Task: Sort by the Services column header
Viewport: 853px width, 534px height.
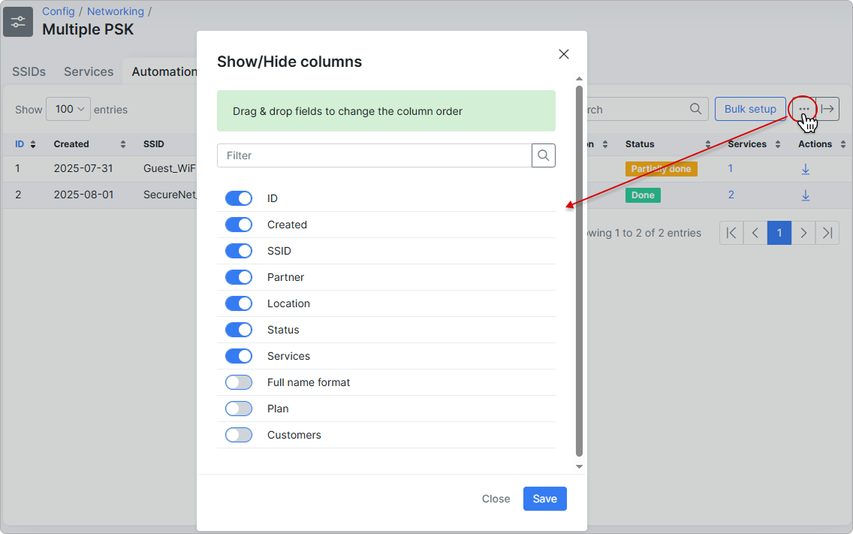Action: click(747, 144)
